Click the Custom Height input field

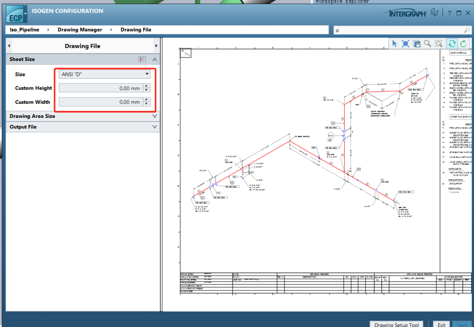(x=101, y=88)
